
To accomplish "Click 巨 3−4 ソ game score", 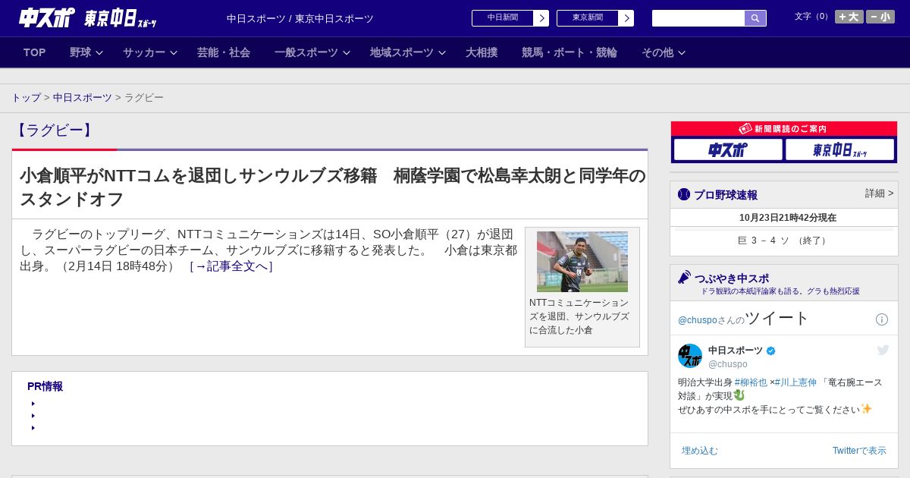I will tap(784, 241).
